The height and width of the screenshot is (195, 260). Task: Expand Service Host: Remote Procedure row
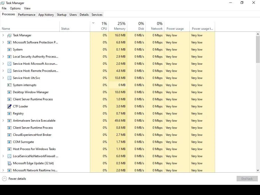tap(3, 71)
